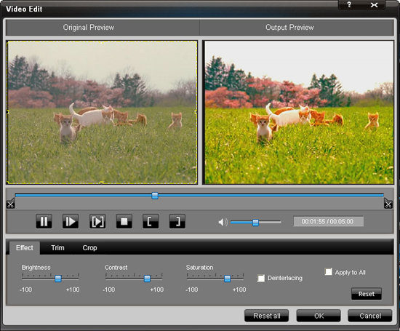This screenshot has width=400, height=331.
Task: Confirm edits with OK button
Action: [x=319, y=316]
